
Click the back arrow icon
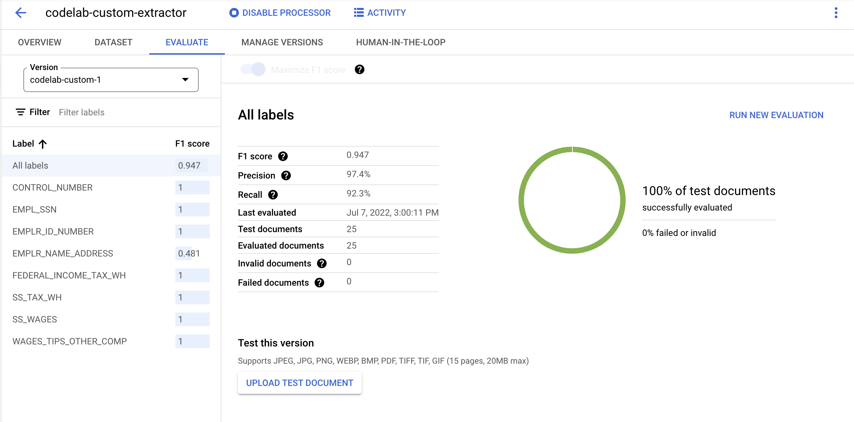tap(21, 13)
